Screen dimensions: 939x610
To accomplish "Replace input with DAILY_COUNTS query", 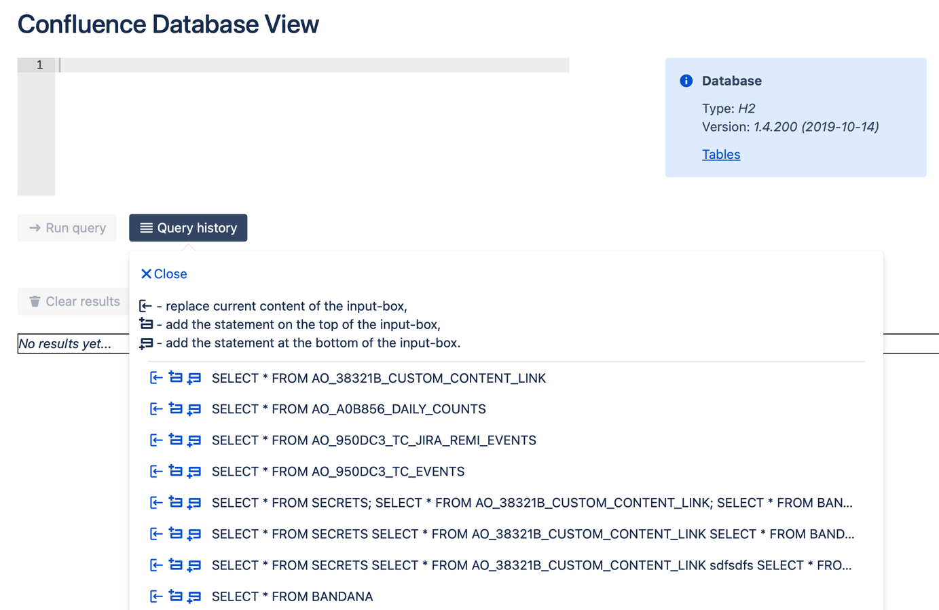I will (x=156, y=409).
